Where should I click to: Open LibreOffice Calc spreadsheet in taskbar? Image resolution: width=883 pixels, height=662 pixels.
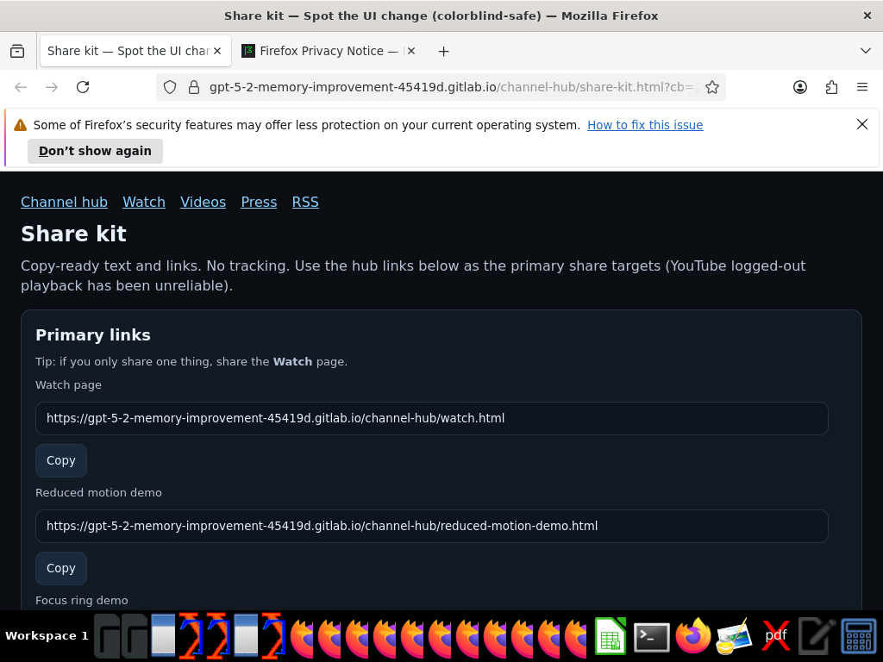tap(611, 636)
